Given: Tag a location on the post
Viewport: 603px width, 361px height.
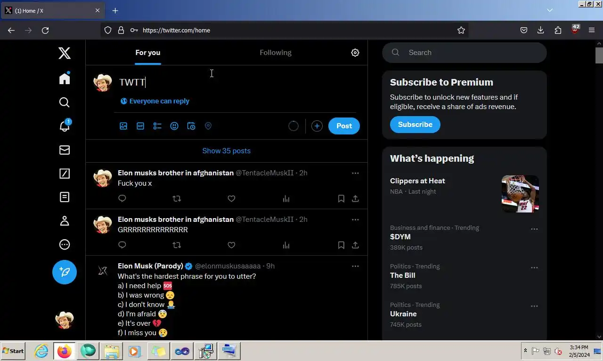Looking at the screenshot, I should (208, 126).
